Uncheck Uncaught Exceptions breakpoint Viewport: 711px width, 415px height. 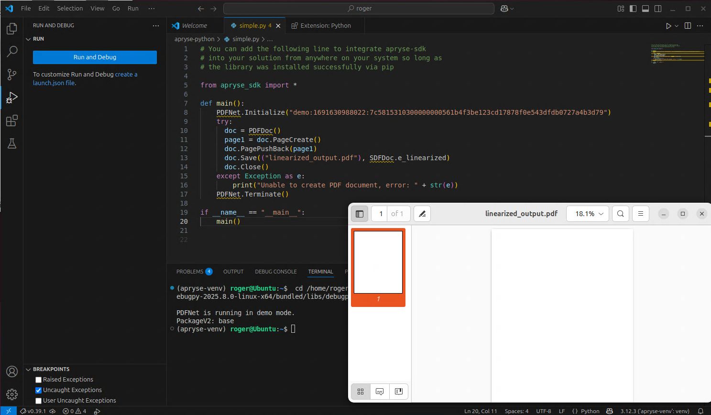[x=39, y=390]
